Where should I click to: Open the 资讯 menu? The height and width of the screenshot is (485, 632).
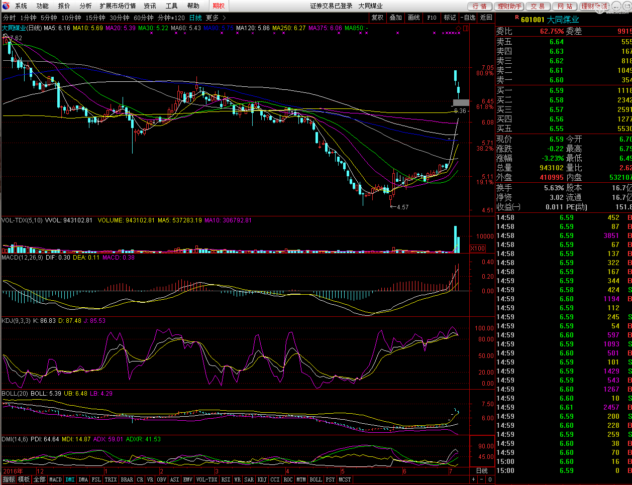pos(150,6)
